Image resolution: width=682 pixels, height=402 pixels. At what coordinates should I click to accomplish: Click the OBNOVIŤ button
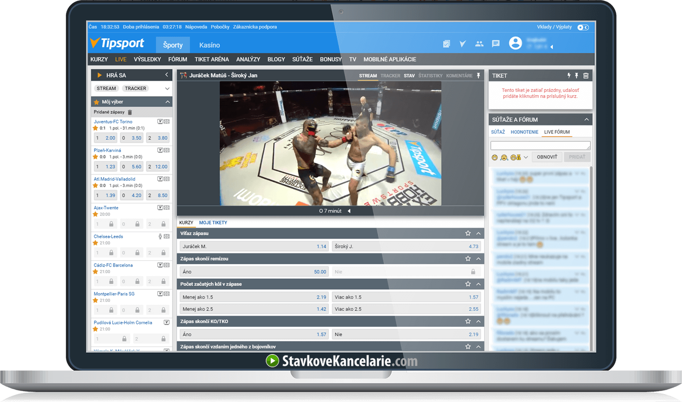(x=547, y=157)
